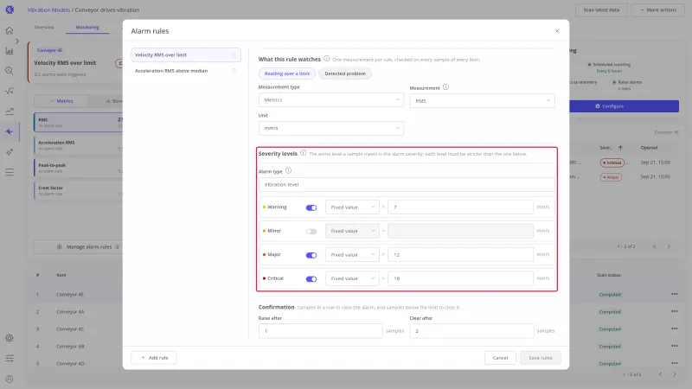Sort by the Severity column arrow
This screenshot has height=389, width=692.
point(620,148)
